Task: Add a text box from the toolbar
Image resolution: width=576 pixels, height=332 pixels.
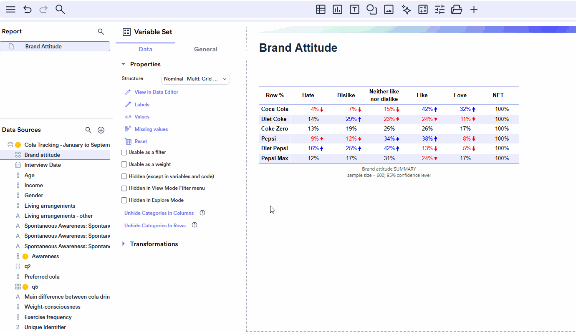Action: (x=354, y=9)
